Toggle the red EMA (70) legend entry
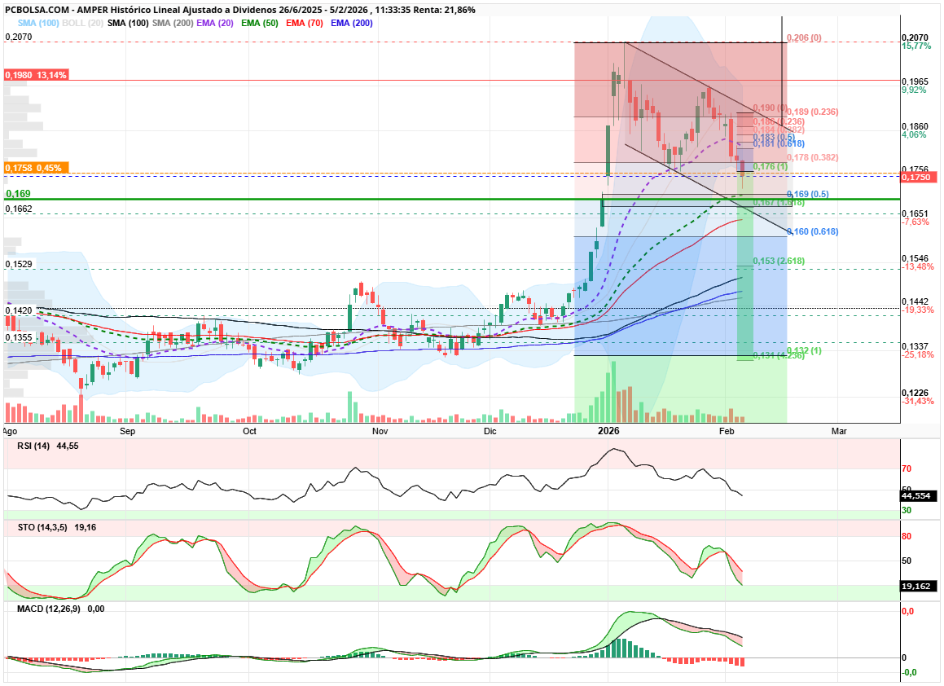The width and height of the screenshot is (944, 686). point(306,23)
